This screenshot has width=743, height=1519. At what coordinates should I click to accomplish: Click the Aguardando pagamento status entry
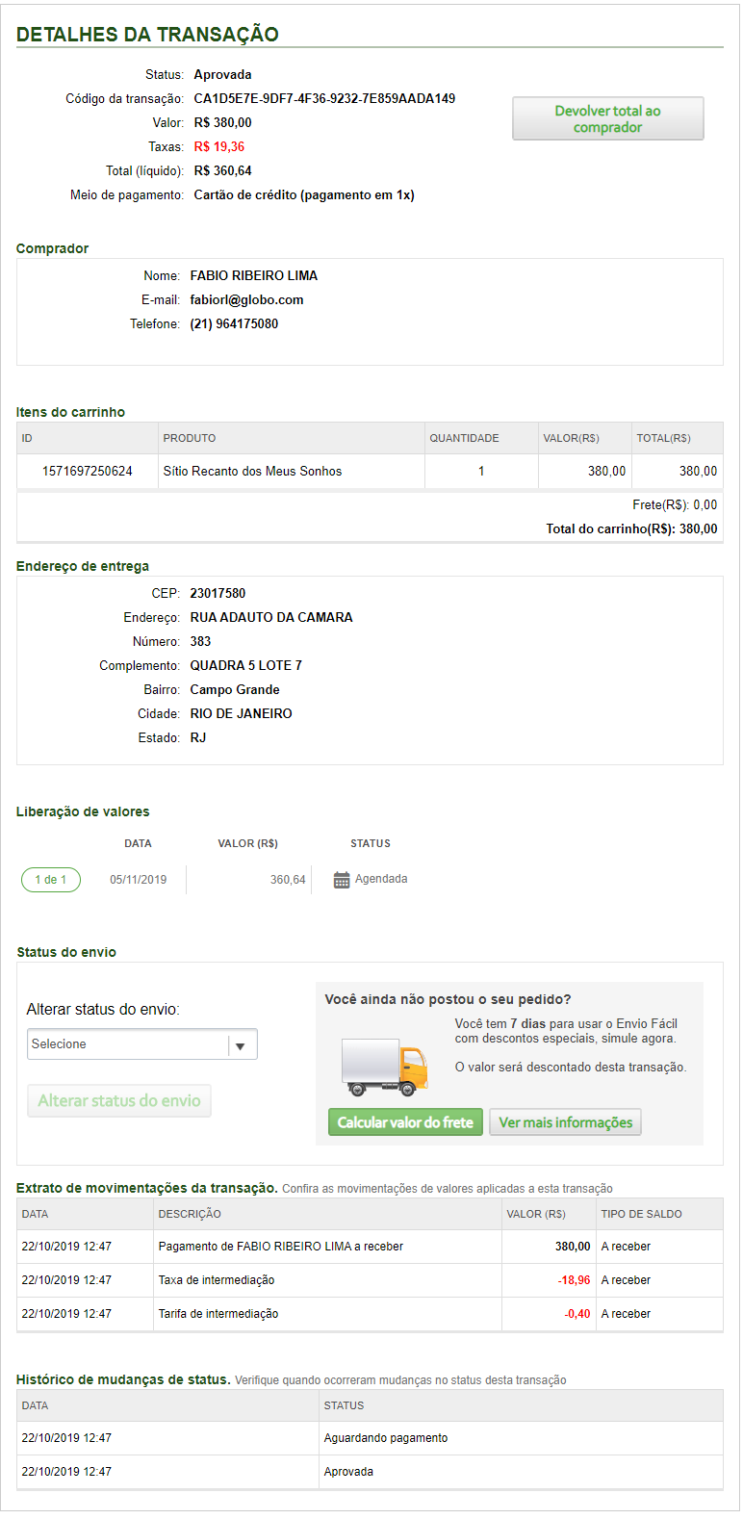tap(386, 1438)
